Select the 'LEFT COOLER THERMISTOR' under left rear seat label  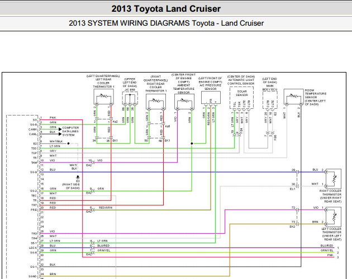pos(331,230)
